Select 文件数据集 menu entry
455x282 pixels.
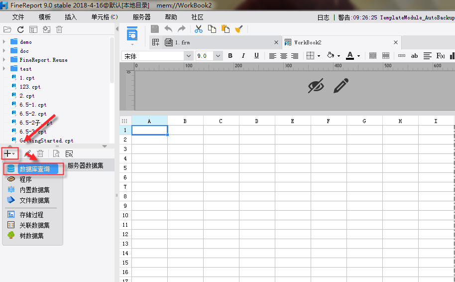pos(33,200)
